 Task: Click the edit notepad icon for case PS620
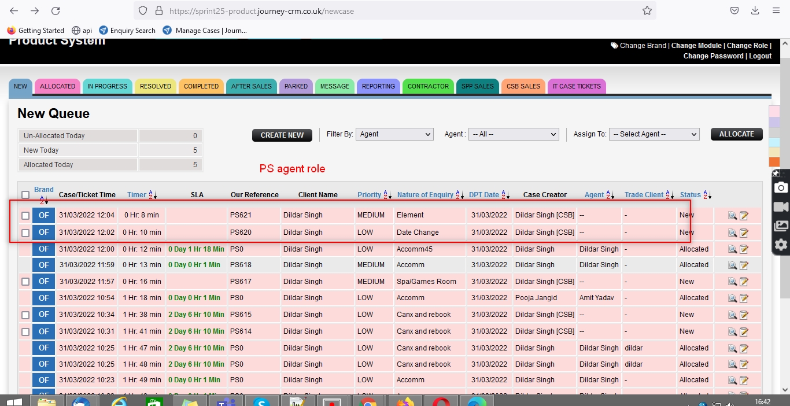pyautogui.click(x=744, y=233)
